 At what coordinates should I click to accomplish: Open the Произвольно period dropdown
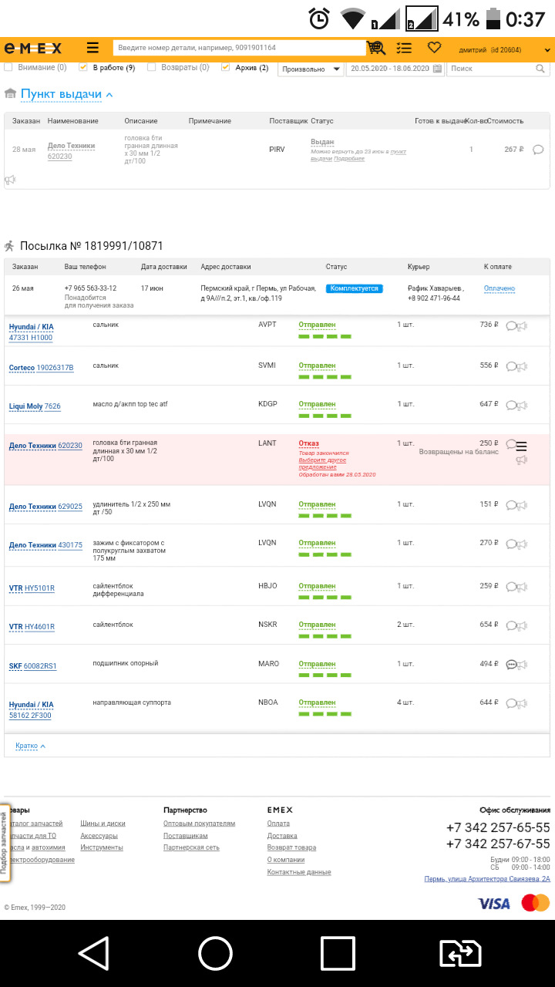pyautogui.click(x=310, y=69)
